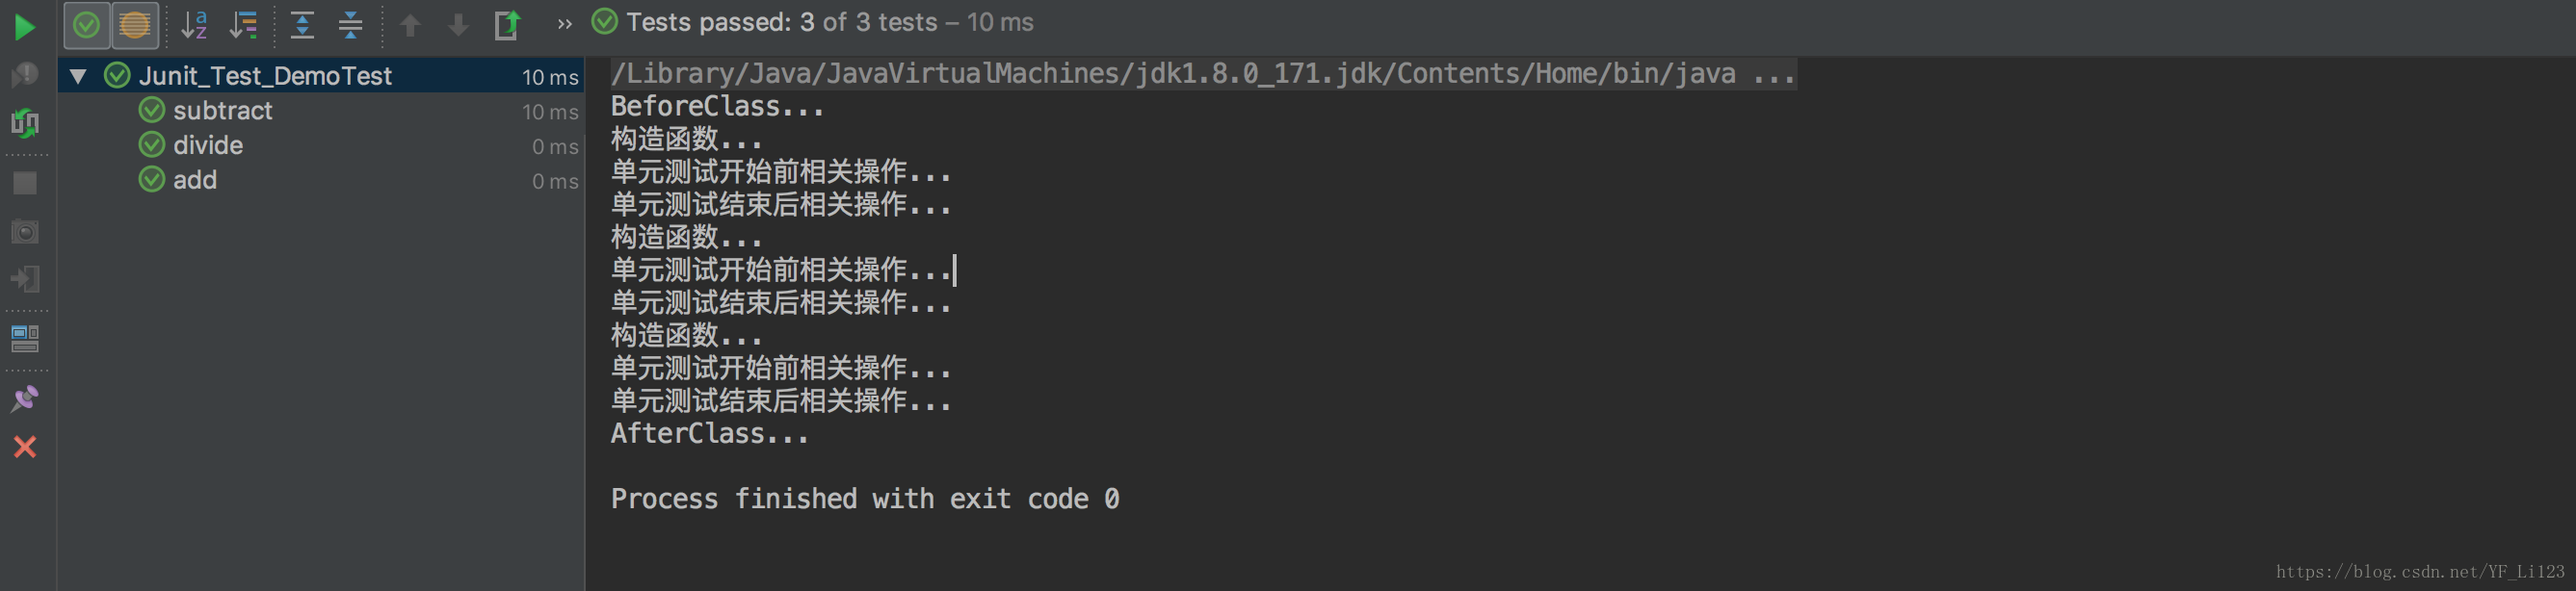Collapse the Junit_Test_DemoTest tree node

[x=78, y=76]
